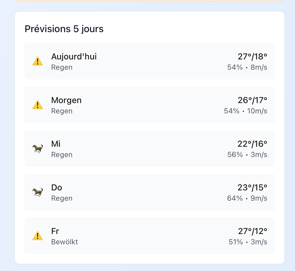Image resolution: width=295 pixels, height=271 pixels.
Task: Click the Bewölkt condition text
Action: pos(64,242)
